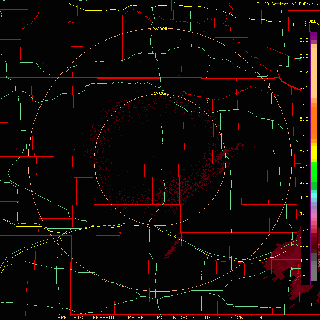Screen dimensions: 320x320
Task: Click the NEXLAB-College of DuPage label
Action: 284,4
